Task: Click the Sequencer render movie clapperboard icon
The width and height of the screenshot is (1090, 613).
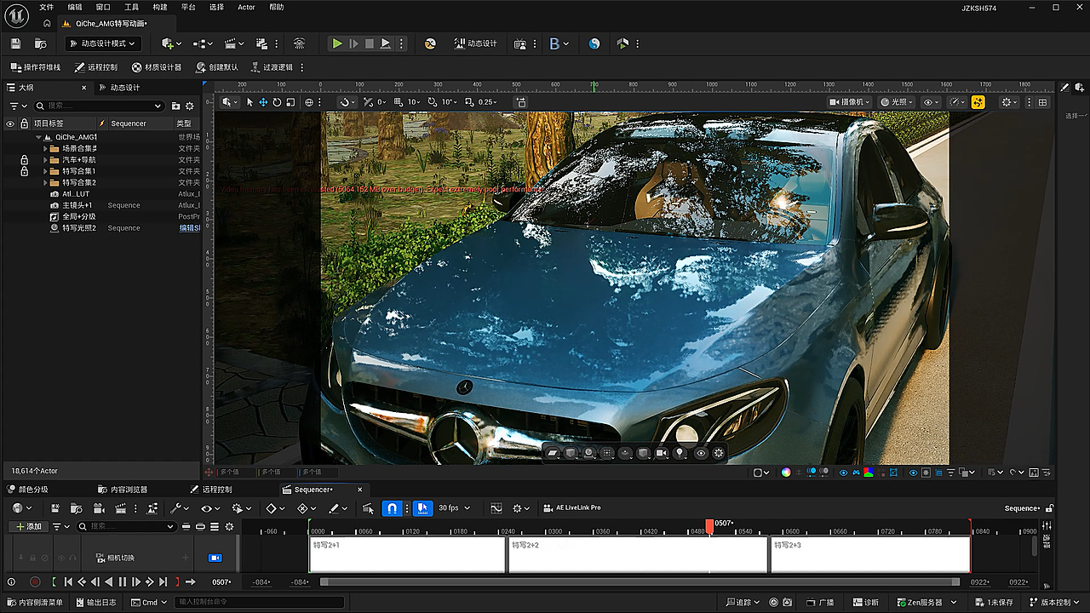Action: click(120, 508)
